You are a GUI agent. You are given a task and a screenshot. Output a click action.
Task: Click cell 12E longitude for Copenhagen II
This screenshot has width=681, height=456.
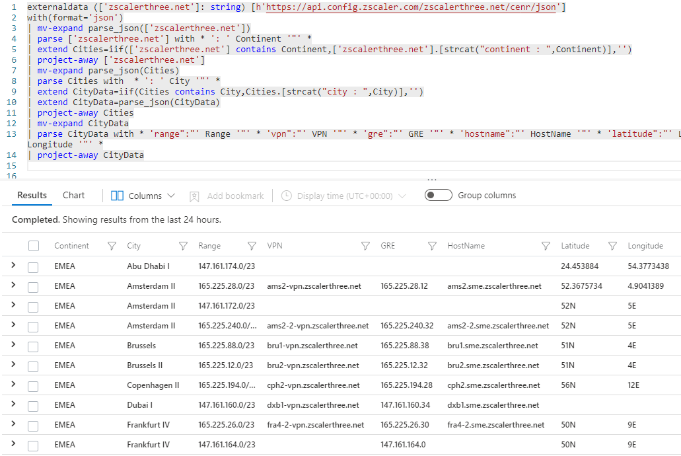[x=633, y=385]
